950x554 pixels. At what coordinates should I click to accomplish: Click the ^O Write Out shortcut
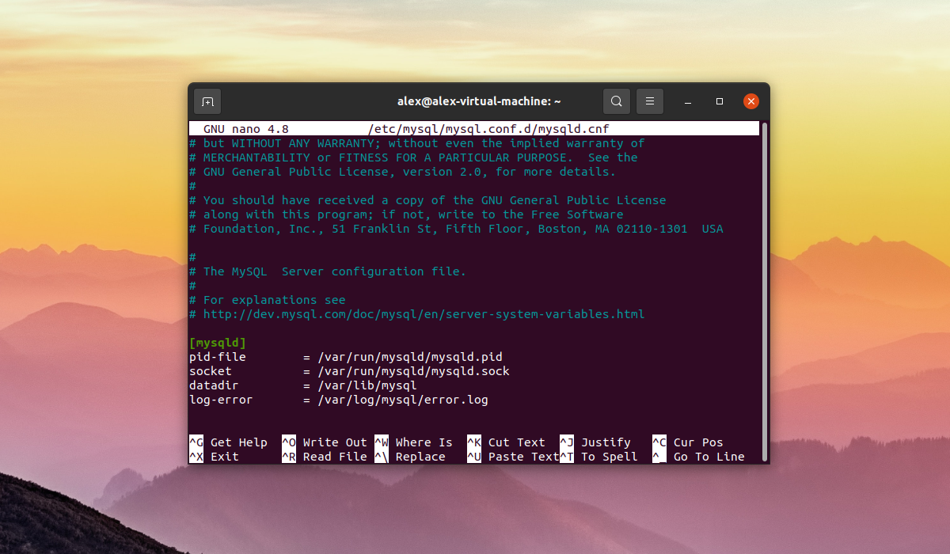coord(325,442)
